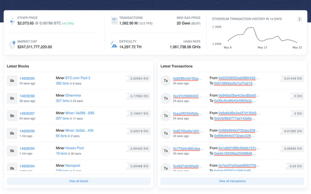
Task: Click the Transactions document icon
Action: [x=114, y=21]
